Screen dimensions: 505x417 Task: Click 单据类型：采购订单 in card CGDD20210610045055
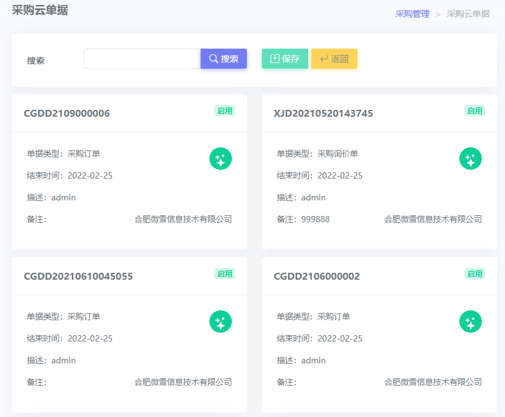63,316
